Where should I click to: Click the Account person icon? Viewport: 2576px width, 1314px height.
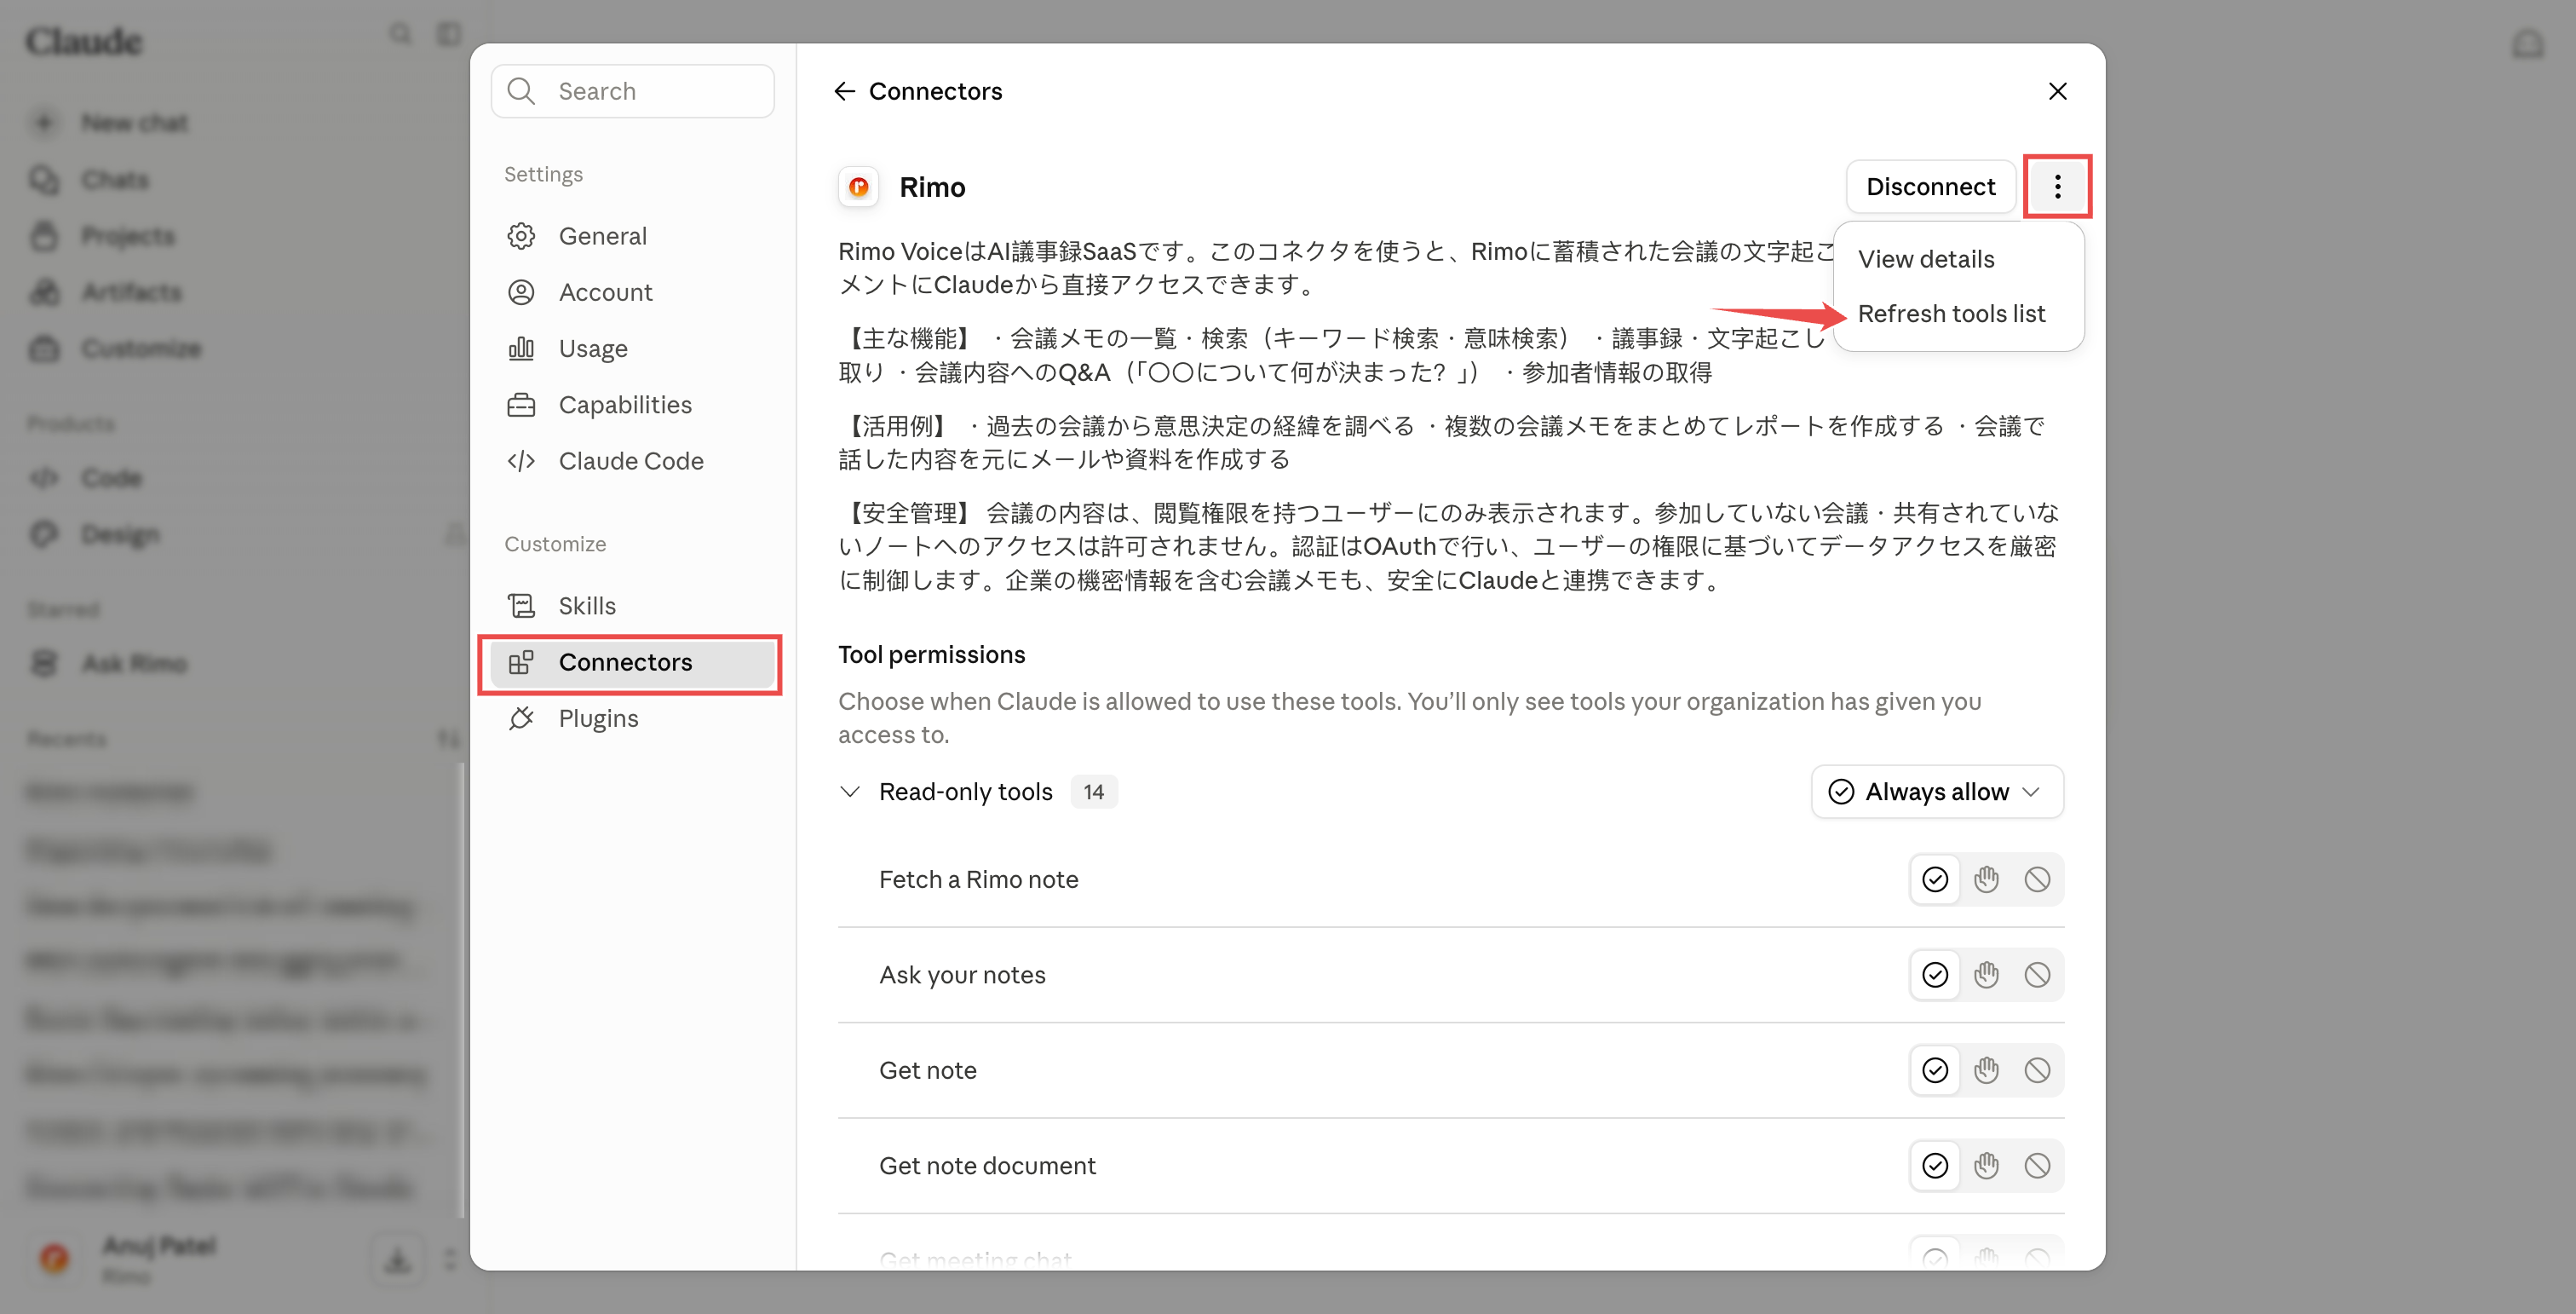click(x=521, y=292)
